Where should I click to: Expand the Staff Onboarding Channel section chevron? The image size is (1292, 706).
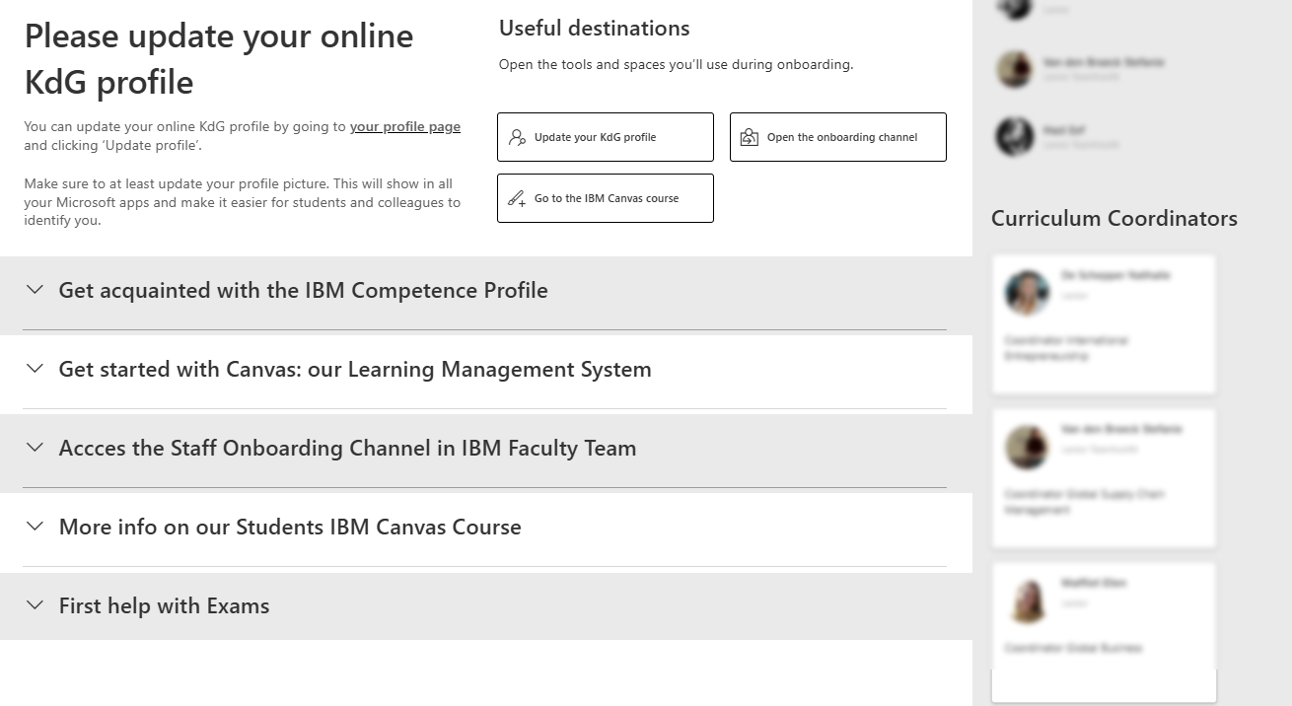coord(35,448)
